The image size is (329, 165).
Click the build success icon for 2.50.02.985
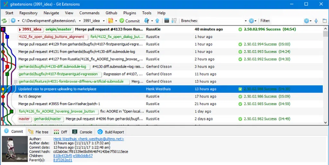coord(240,104)
